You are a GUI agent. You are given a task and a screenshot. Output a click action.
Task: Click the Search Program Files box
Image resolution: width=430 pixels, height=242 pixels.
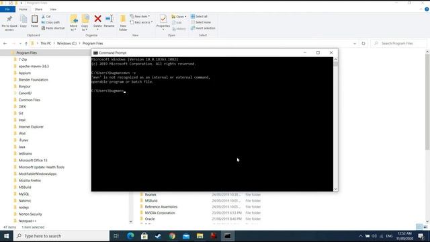(399, 43)
